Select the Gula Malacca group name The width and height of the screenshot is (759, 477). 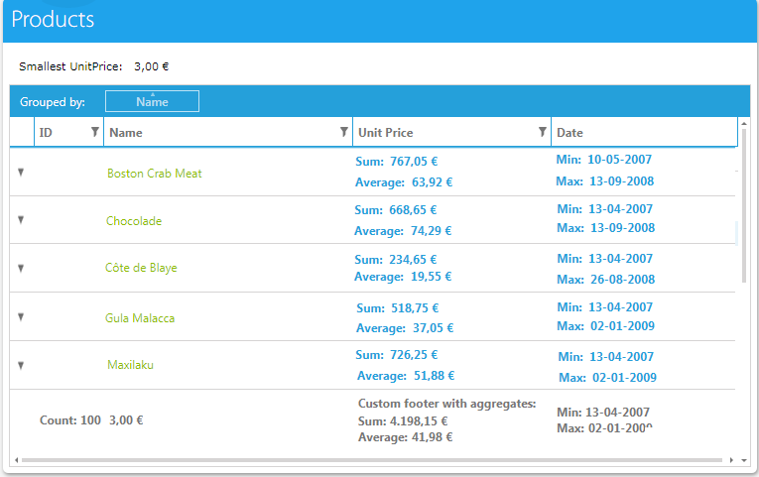coord(140,318)
